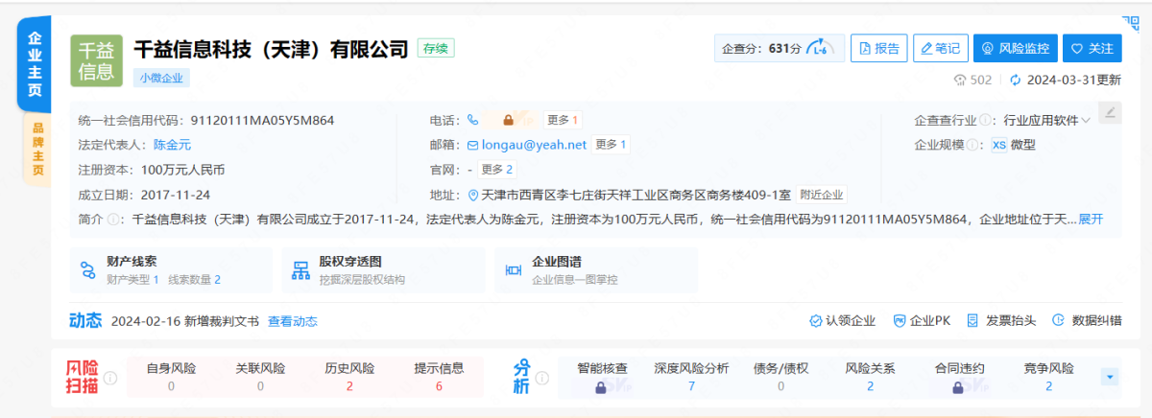The image size is (1152, 418).
Task: Click the 笔记 notes button
Action: pos(941,48)
